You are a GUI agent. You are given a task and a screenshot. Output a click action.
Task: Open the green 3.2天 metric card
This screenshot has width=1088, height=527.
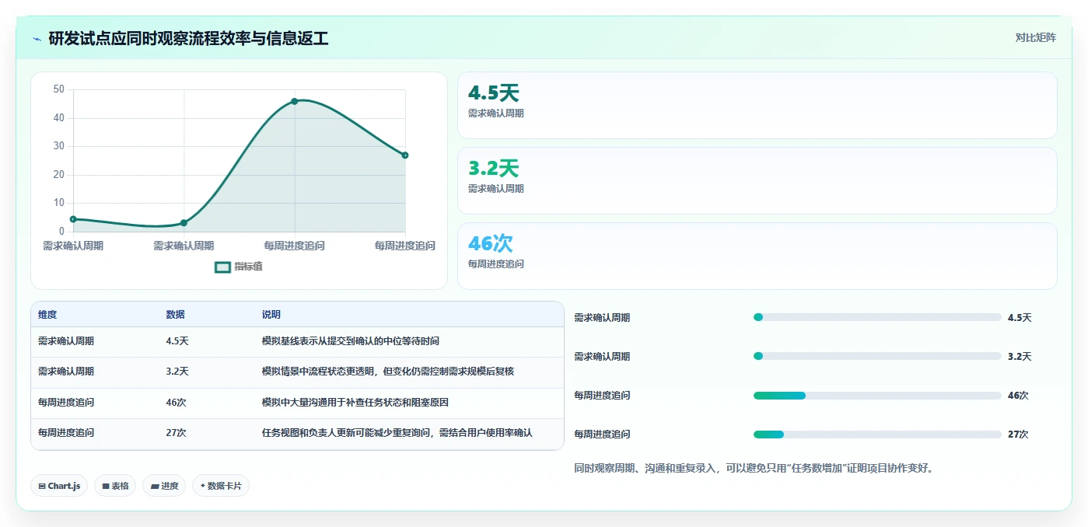click(x=757, y=180)
